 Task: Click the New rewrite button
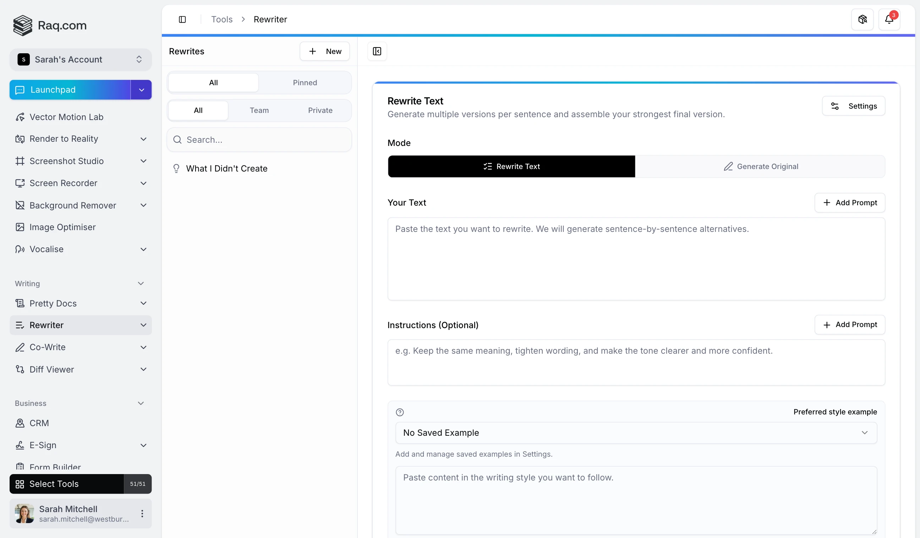coord(324,51)
